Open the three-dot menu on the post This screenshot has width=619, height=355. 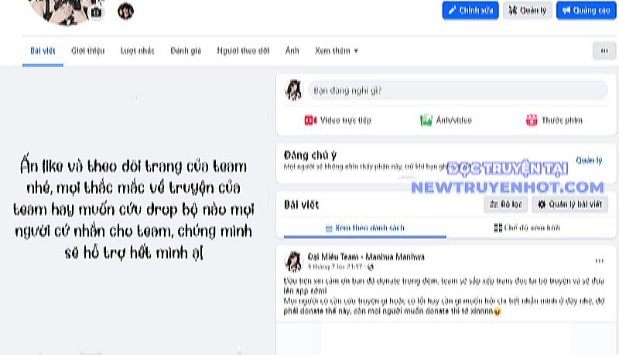[599, 261]
